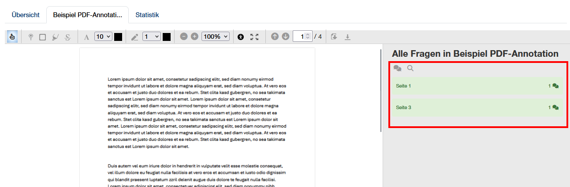Click the page number input field
This screenshot has height=187, width=570.
point(302,37)
